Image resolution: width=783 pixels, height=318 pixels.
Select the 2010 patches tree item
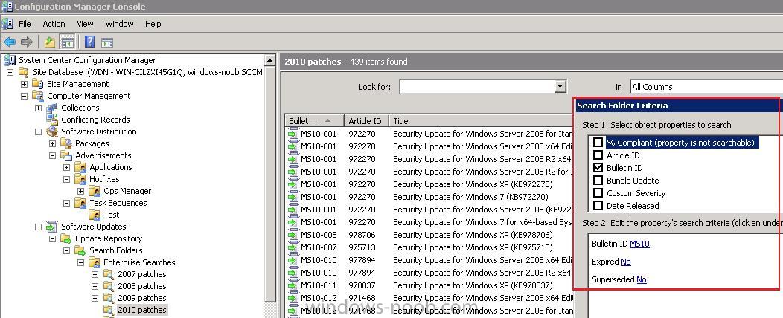[x=142, y=310]
